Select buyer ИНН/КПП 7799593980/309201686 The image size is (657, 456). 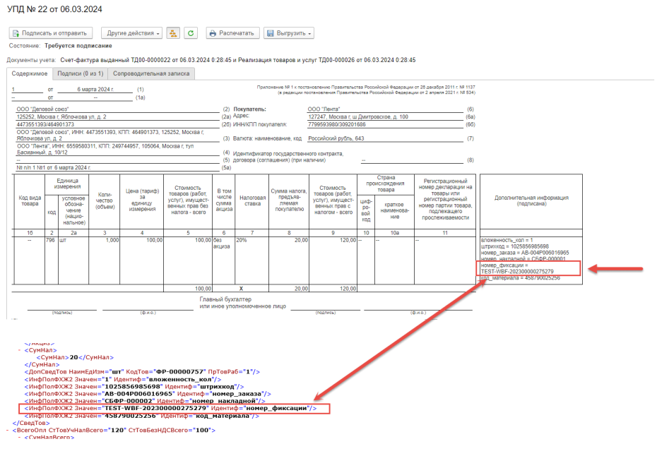(x=337, y=124)
